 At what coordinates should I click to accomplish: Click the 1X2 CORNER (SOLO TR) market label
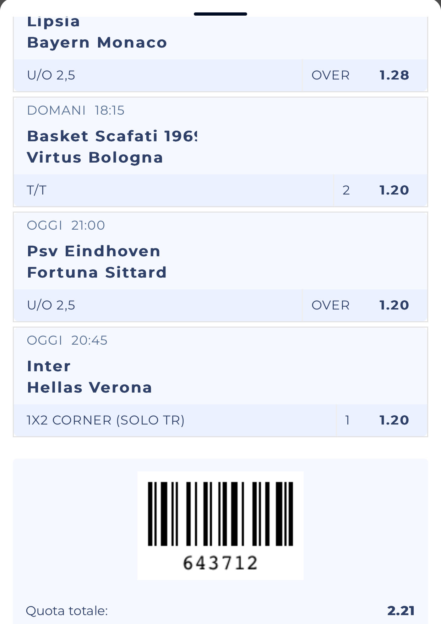[x=105, y=420]
